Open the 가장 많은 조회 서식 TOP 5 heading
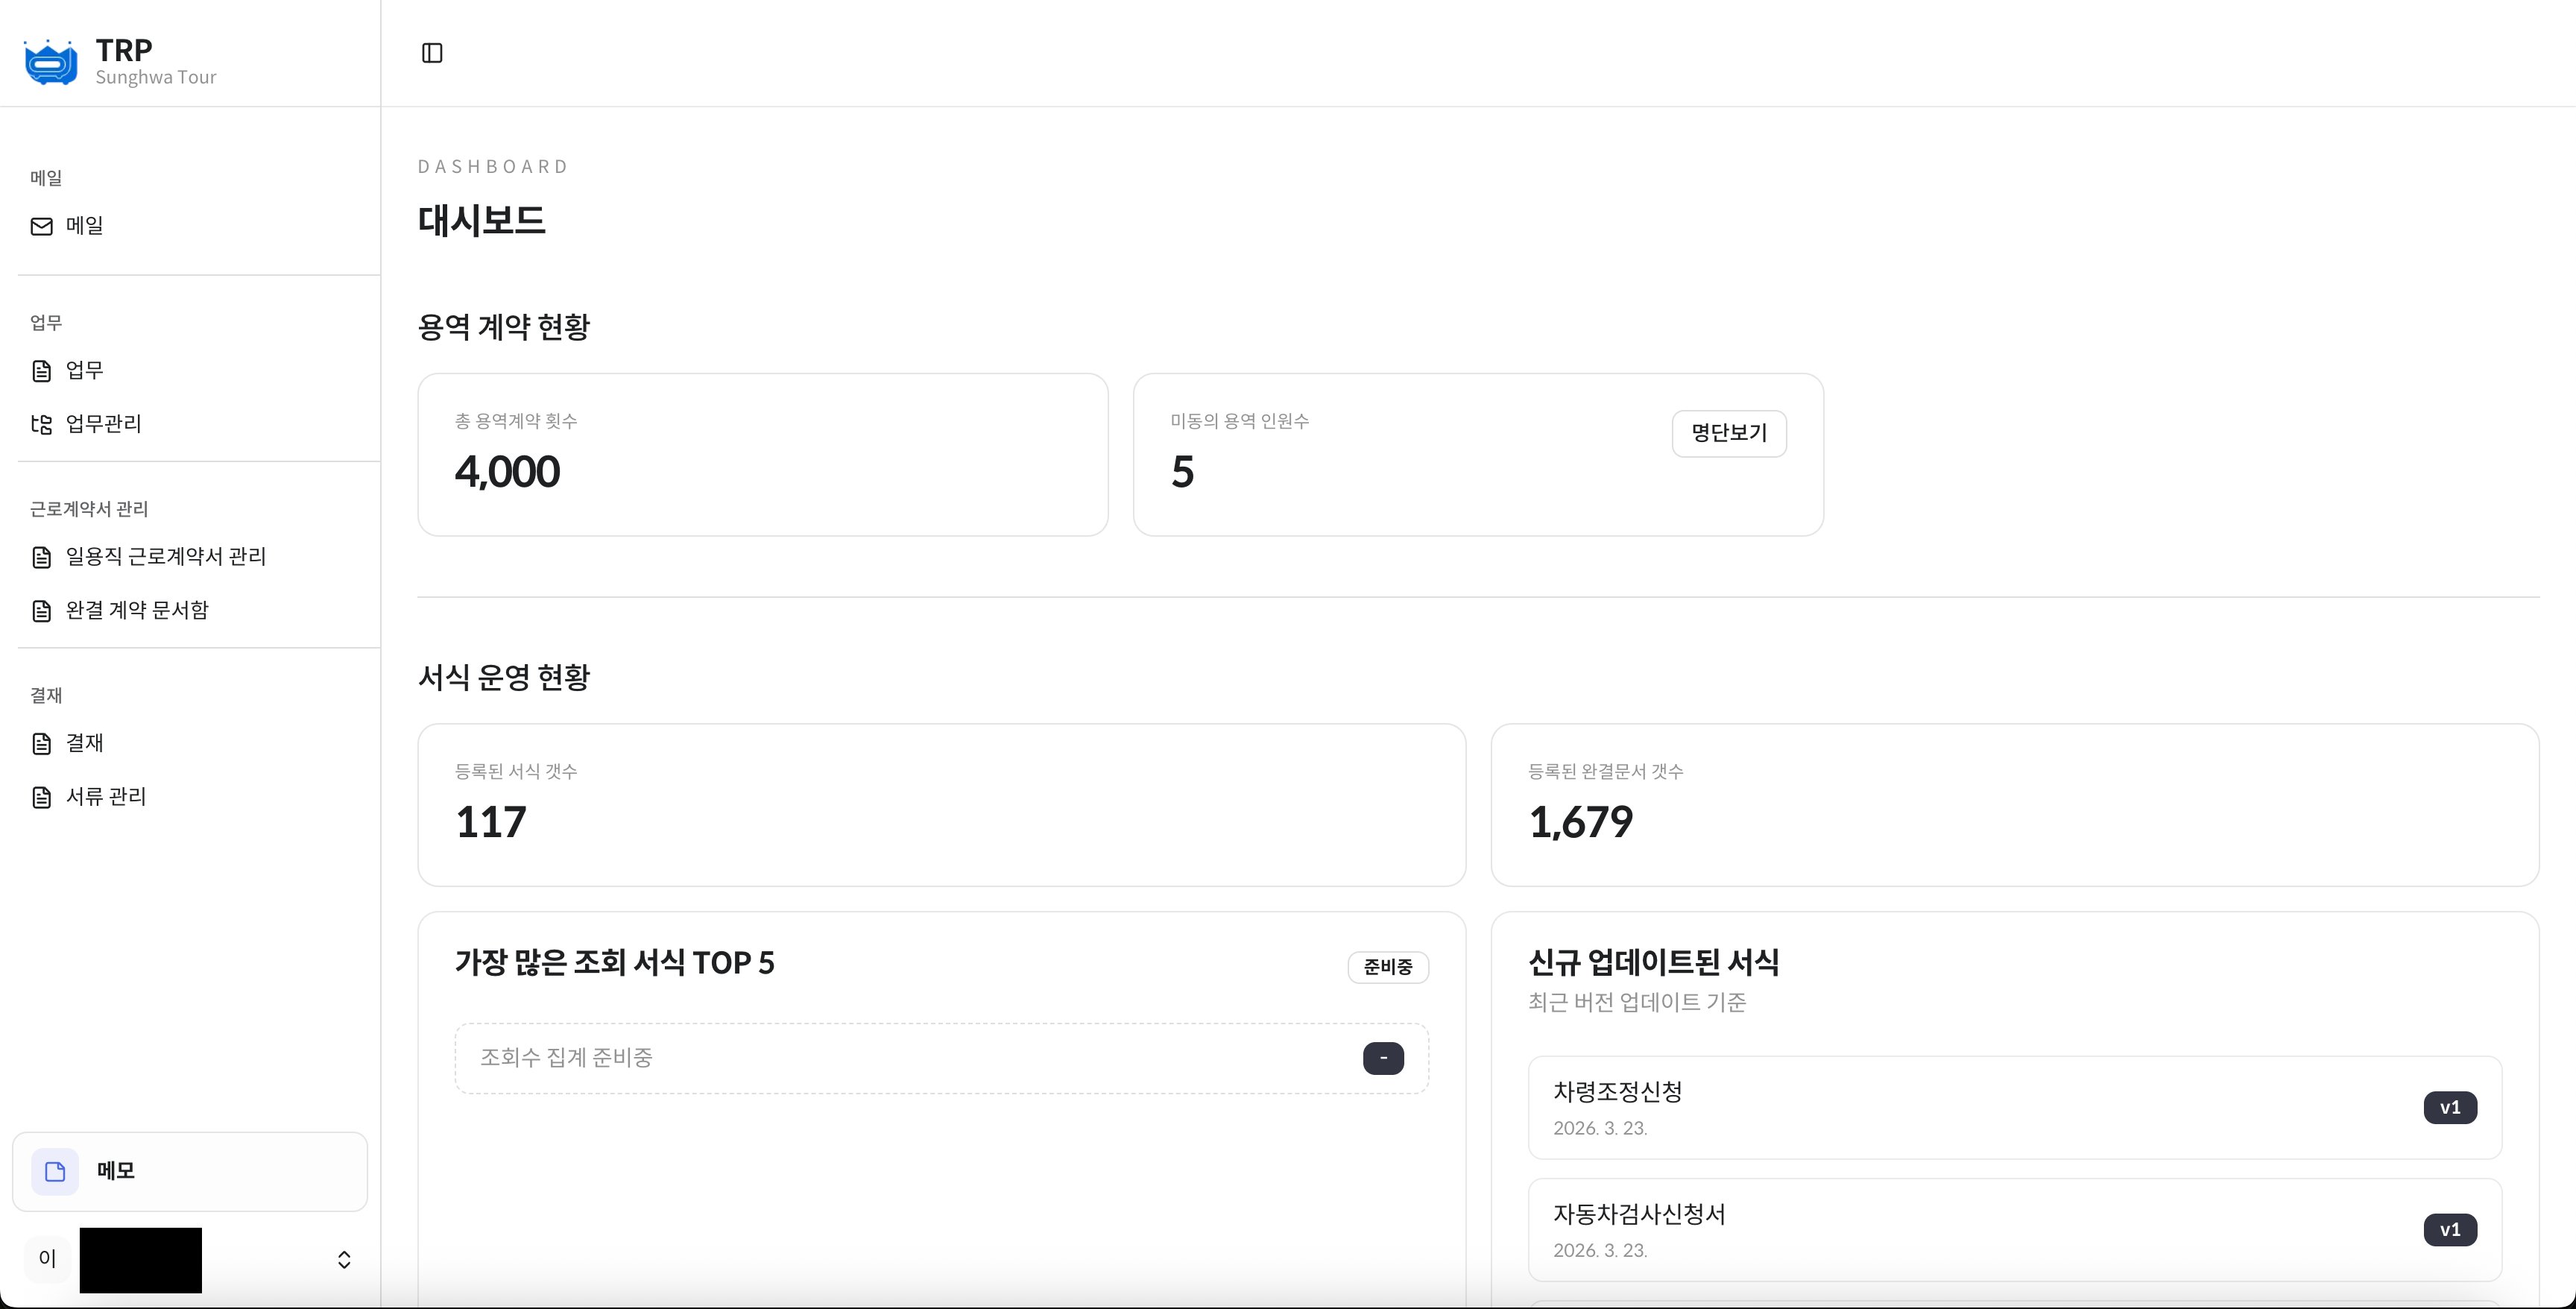This screenshot has width=2576, height=1309. 615,962
